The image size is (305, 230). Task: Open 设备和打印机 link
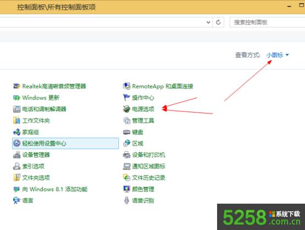pyautogui.click(x=148, y=155)
